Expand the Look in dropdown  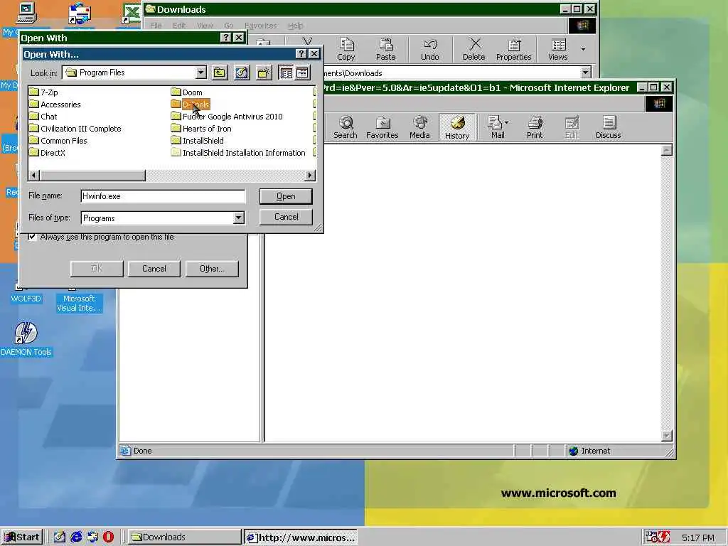[x=200, y=73]
